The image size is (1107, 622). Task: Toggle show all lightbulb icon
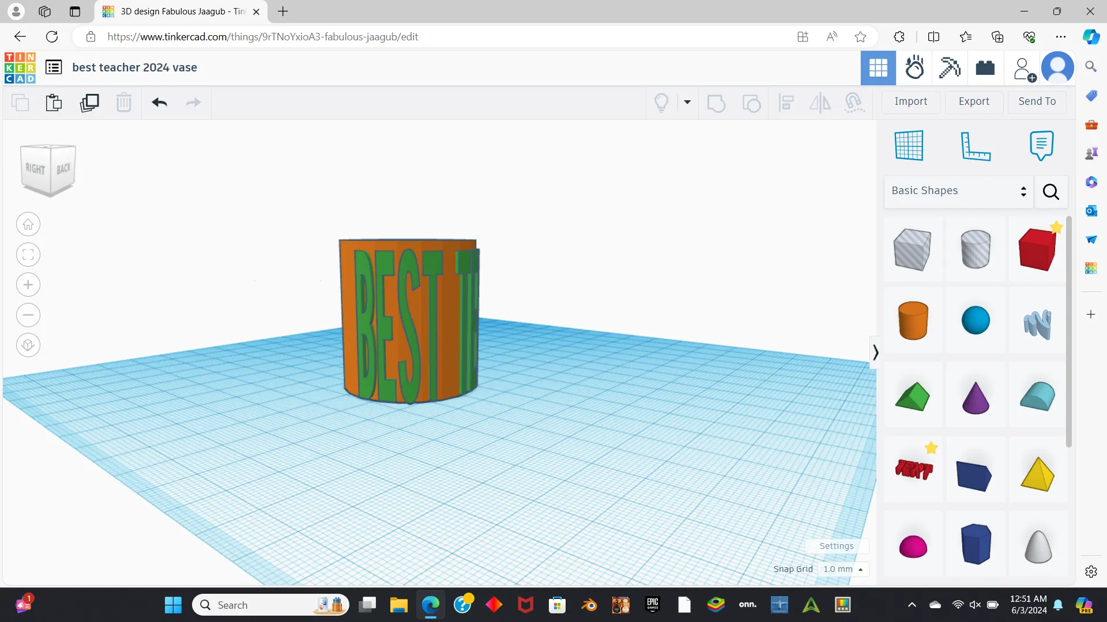point(661,103)
